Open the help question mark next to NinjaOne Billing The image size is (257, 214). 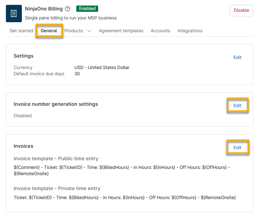point(68,9)
